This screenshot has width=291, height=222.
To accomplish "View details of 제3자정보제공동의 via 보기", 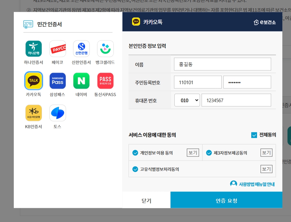I will coord(266,153).
